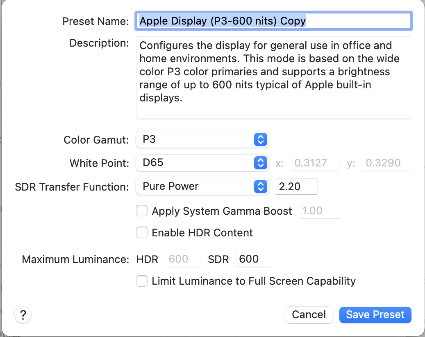
Task: Open the SDR Transfer Function Pure Power dropdown
Action: [x=202, y=186]
